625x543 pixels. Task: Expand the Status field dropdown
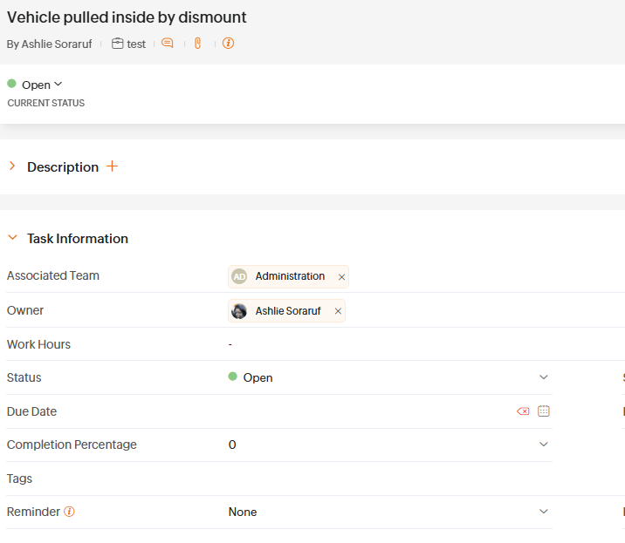[x=544, y=377]
